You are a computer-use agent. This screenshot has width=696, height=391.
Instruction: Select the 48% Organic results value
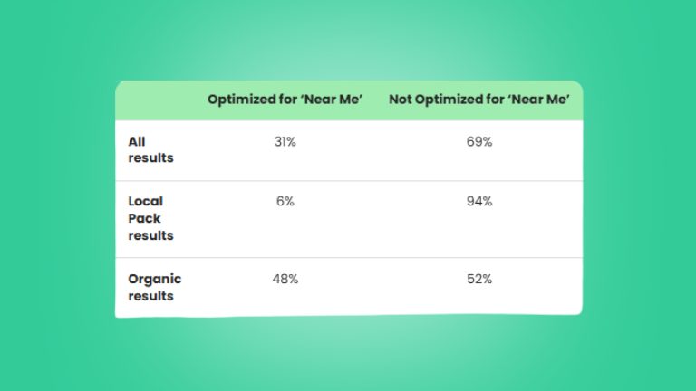tap(285, 280)
